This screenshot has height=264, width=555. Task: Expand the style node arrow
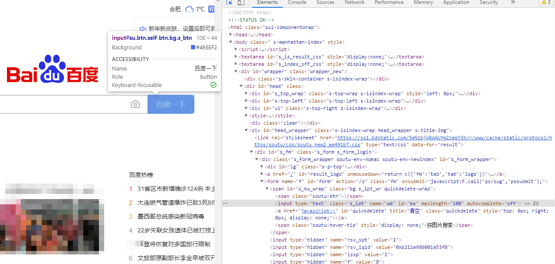click(247, 116)
